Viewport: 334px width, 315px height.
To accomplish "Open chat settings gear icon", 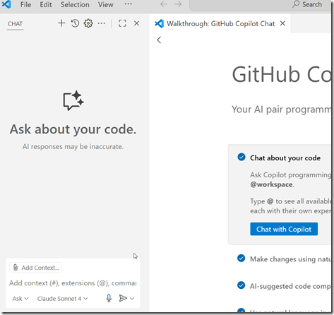I will 88,23.
